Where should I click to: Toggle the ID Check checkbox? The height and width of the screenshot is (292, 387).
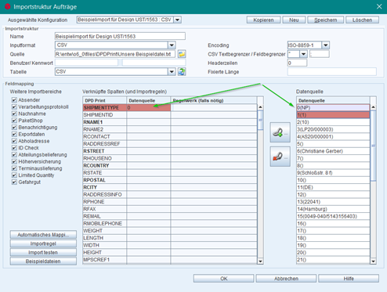pyautogui.click(x=14, y=148)
